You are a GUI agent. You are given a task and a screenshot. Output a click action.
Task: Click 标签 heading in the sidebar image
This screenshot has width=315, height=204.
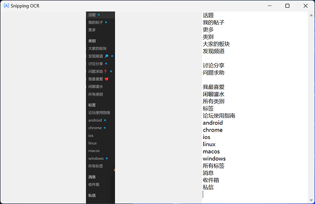tap(92, 105)
